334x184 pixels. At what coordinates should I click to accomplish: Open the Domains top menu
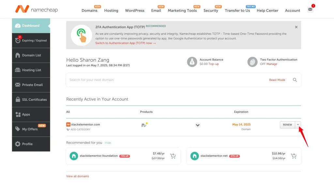pos(89,10)
